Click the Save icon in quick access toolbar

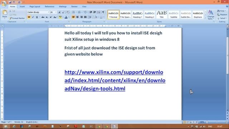[x=10, y=2]
